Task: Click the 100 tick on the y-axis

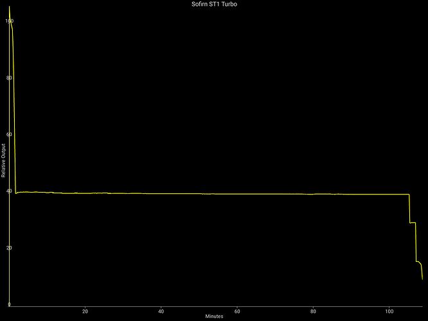Action: pyautogui.click(x=8, y=21)
